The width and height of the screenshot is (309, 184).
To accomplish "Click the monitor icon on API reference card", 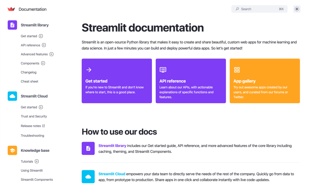I will (x=163, y=70).
